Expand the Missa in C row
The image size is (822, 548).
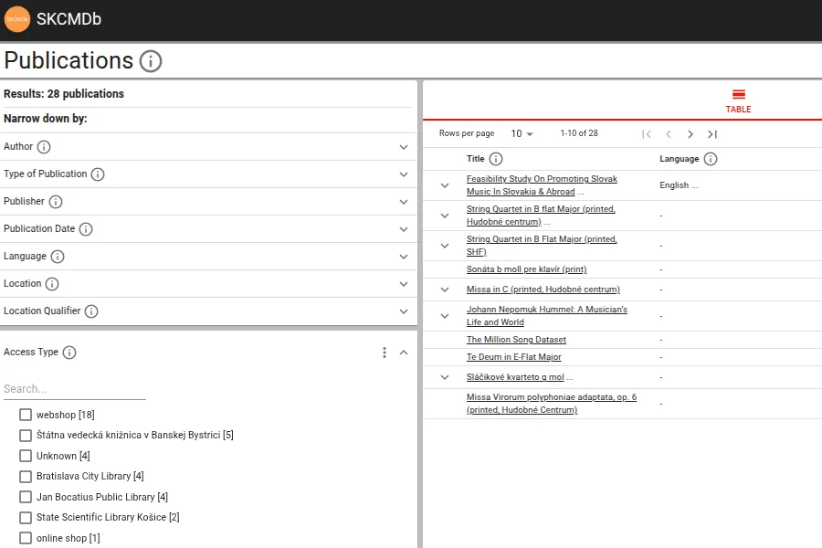445,290
